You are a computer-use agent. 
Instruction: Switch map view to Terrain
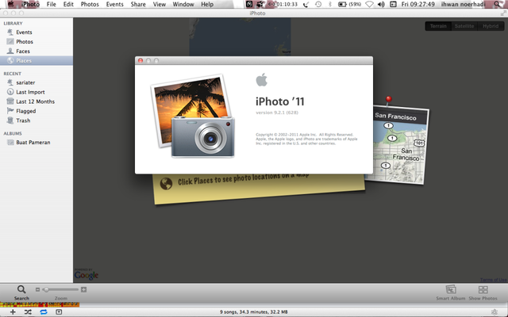438,26
